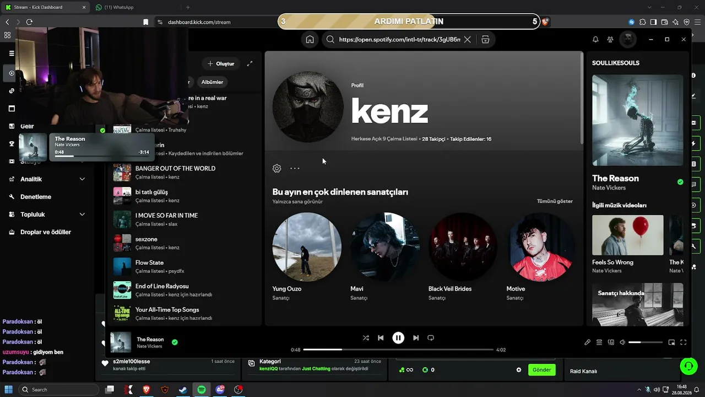The image size is (705, 397).
Task: Open Droplar ve ödüller in Kick sidebar
Action: coord(46,232)
